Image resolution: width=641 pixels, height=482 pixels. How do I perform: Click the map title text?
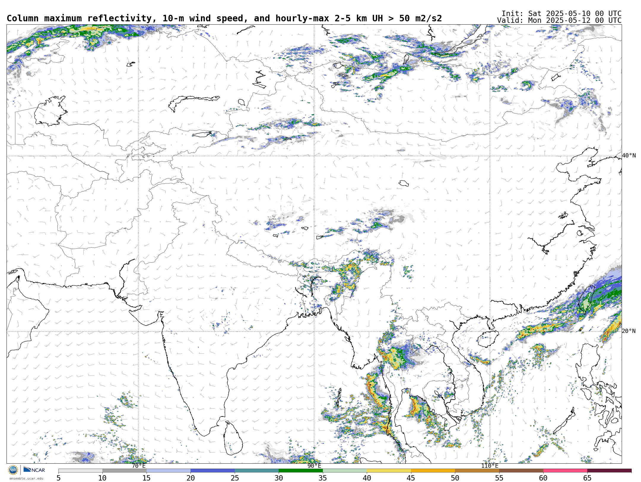coord(224,18)
